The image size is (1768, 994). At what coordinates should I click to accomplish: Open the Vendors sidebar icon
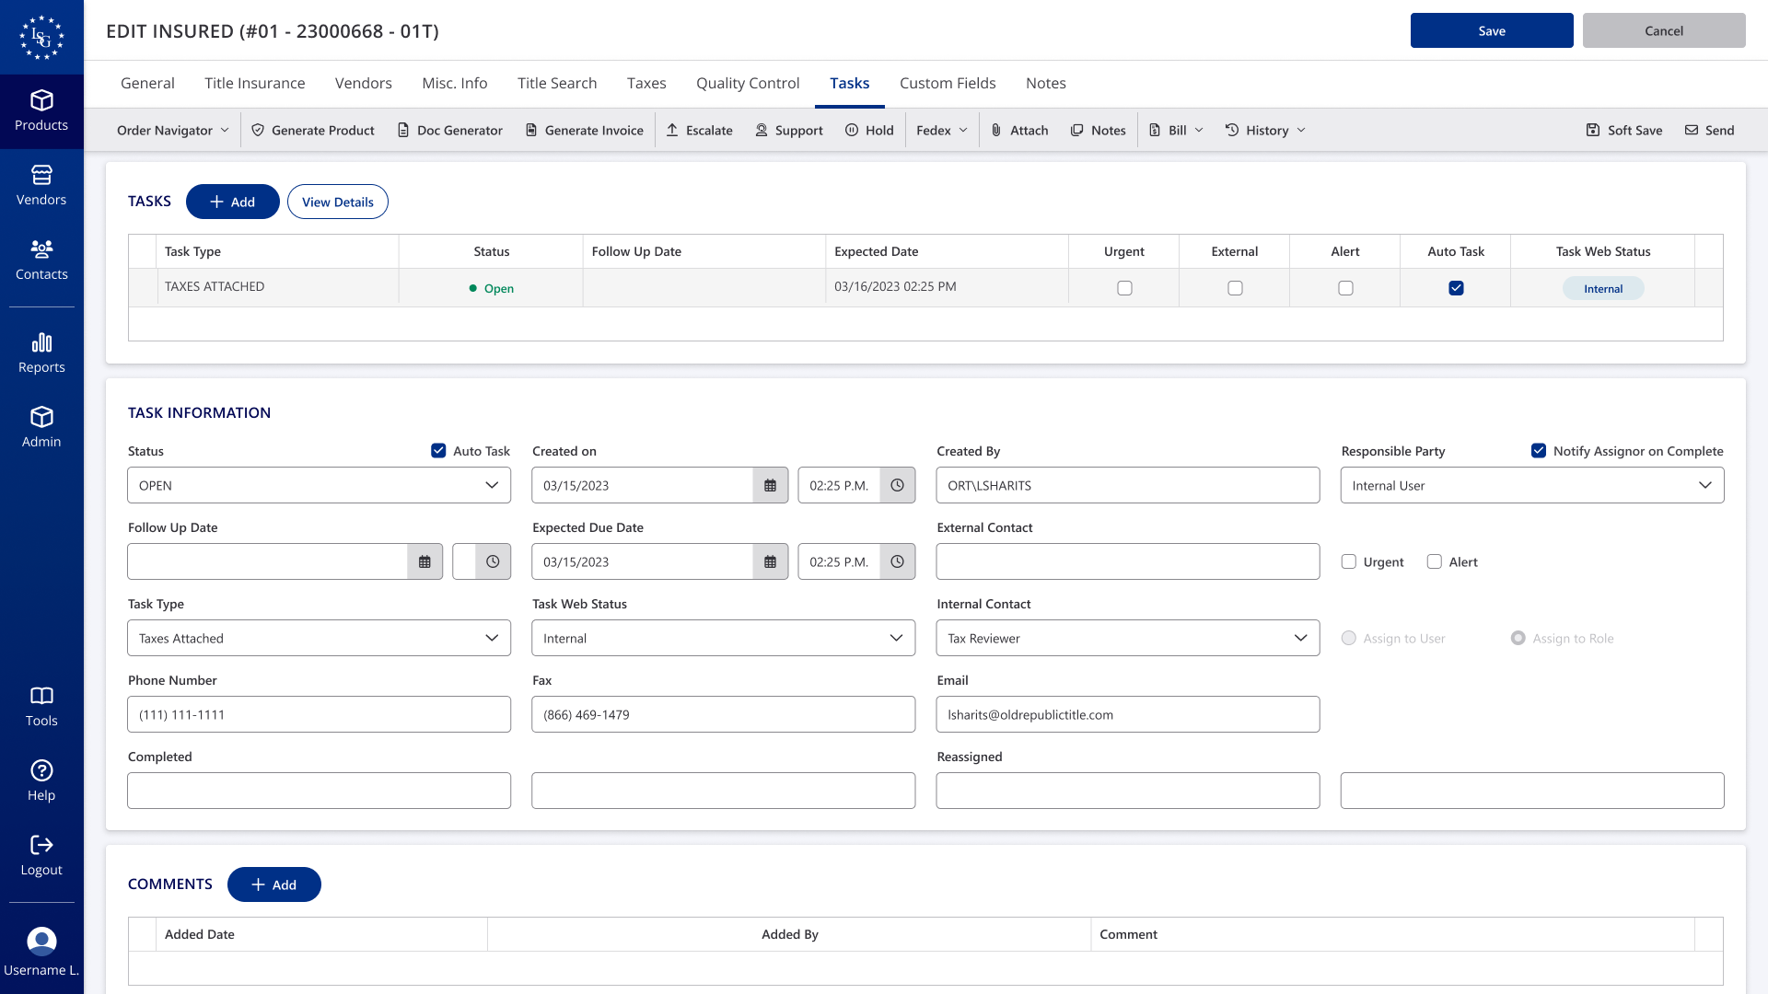tap(41, 175)
